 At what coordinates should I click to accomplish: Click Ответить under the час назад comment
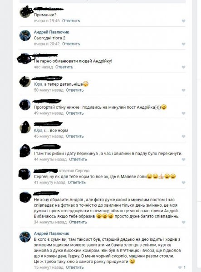pos(64,67)
